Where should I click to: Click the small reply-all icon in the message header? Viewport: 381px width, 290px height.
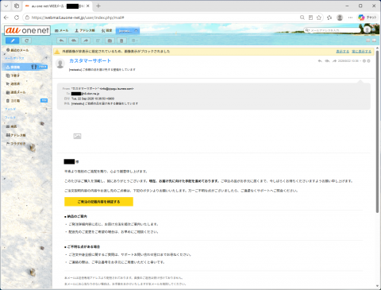(327, 61)
